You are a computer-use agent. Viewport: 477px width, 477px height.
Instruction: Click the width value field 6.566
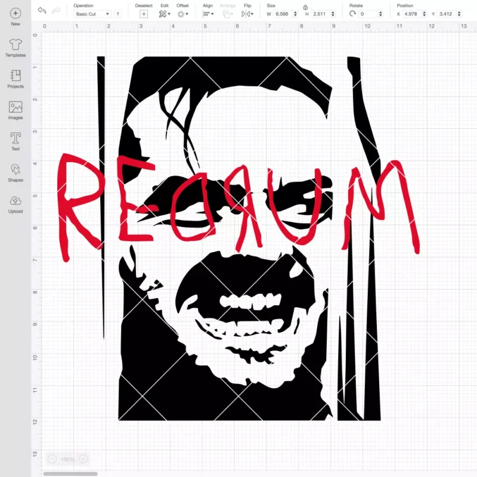pyautogui.click(x=283, y=14)
